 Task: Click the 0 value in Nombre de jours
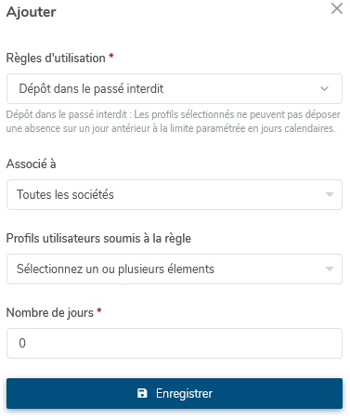click(22, 343)
